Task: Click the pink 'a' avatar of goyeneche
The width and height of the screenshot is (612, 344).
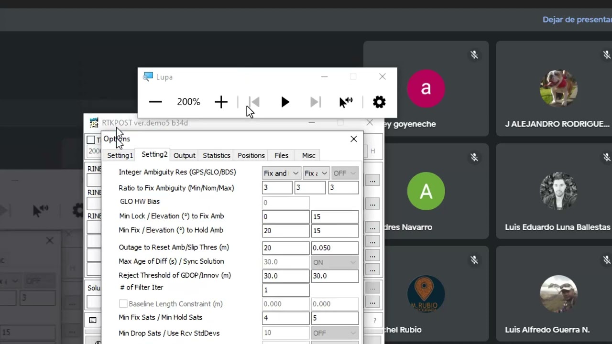Action: coord(426,88)
